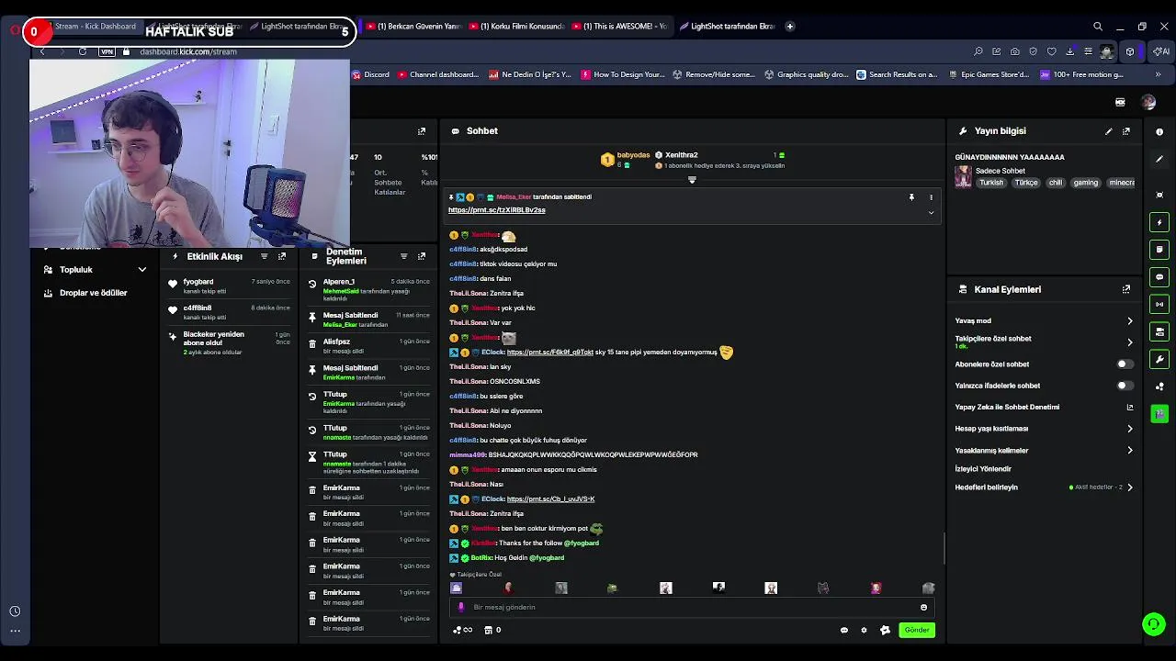Click the pin icon on pinned message
1176x661 pixels.
[911, 197]
